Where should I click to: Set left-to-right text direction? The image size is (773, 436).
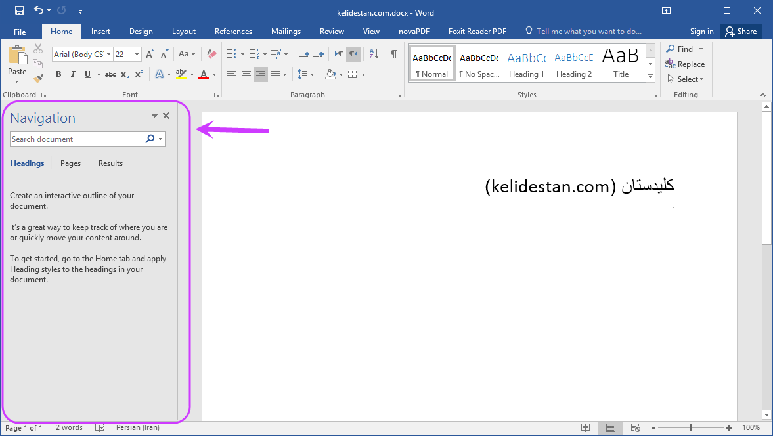[339, 54]
